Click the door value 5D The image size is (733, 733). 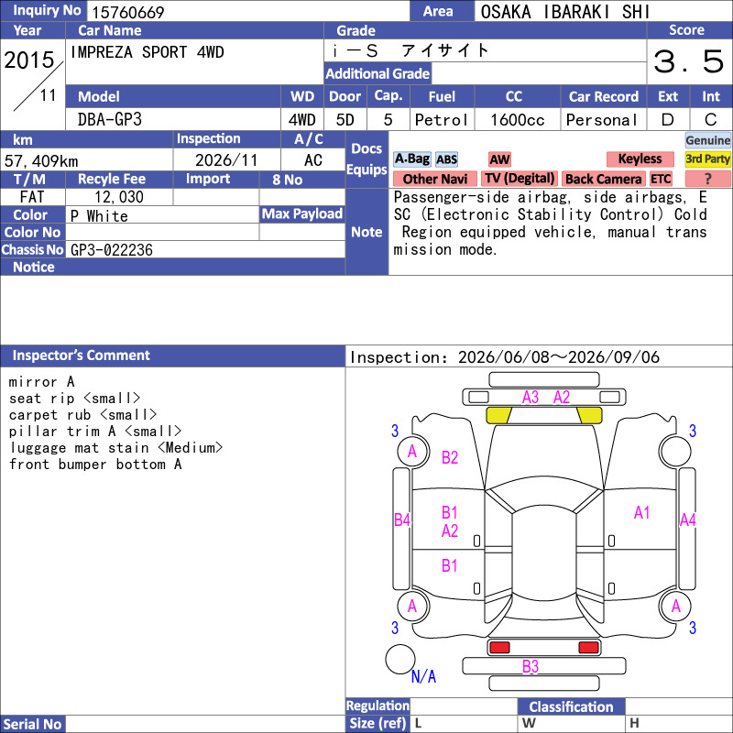click(x=345, y=120)
